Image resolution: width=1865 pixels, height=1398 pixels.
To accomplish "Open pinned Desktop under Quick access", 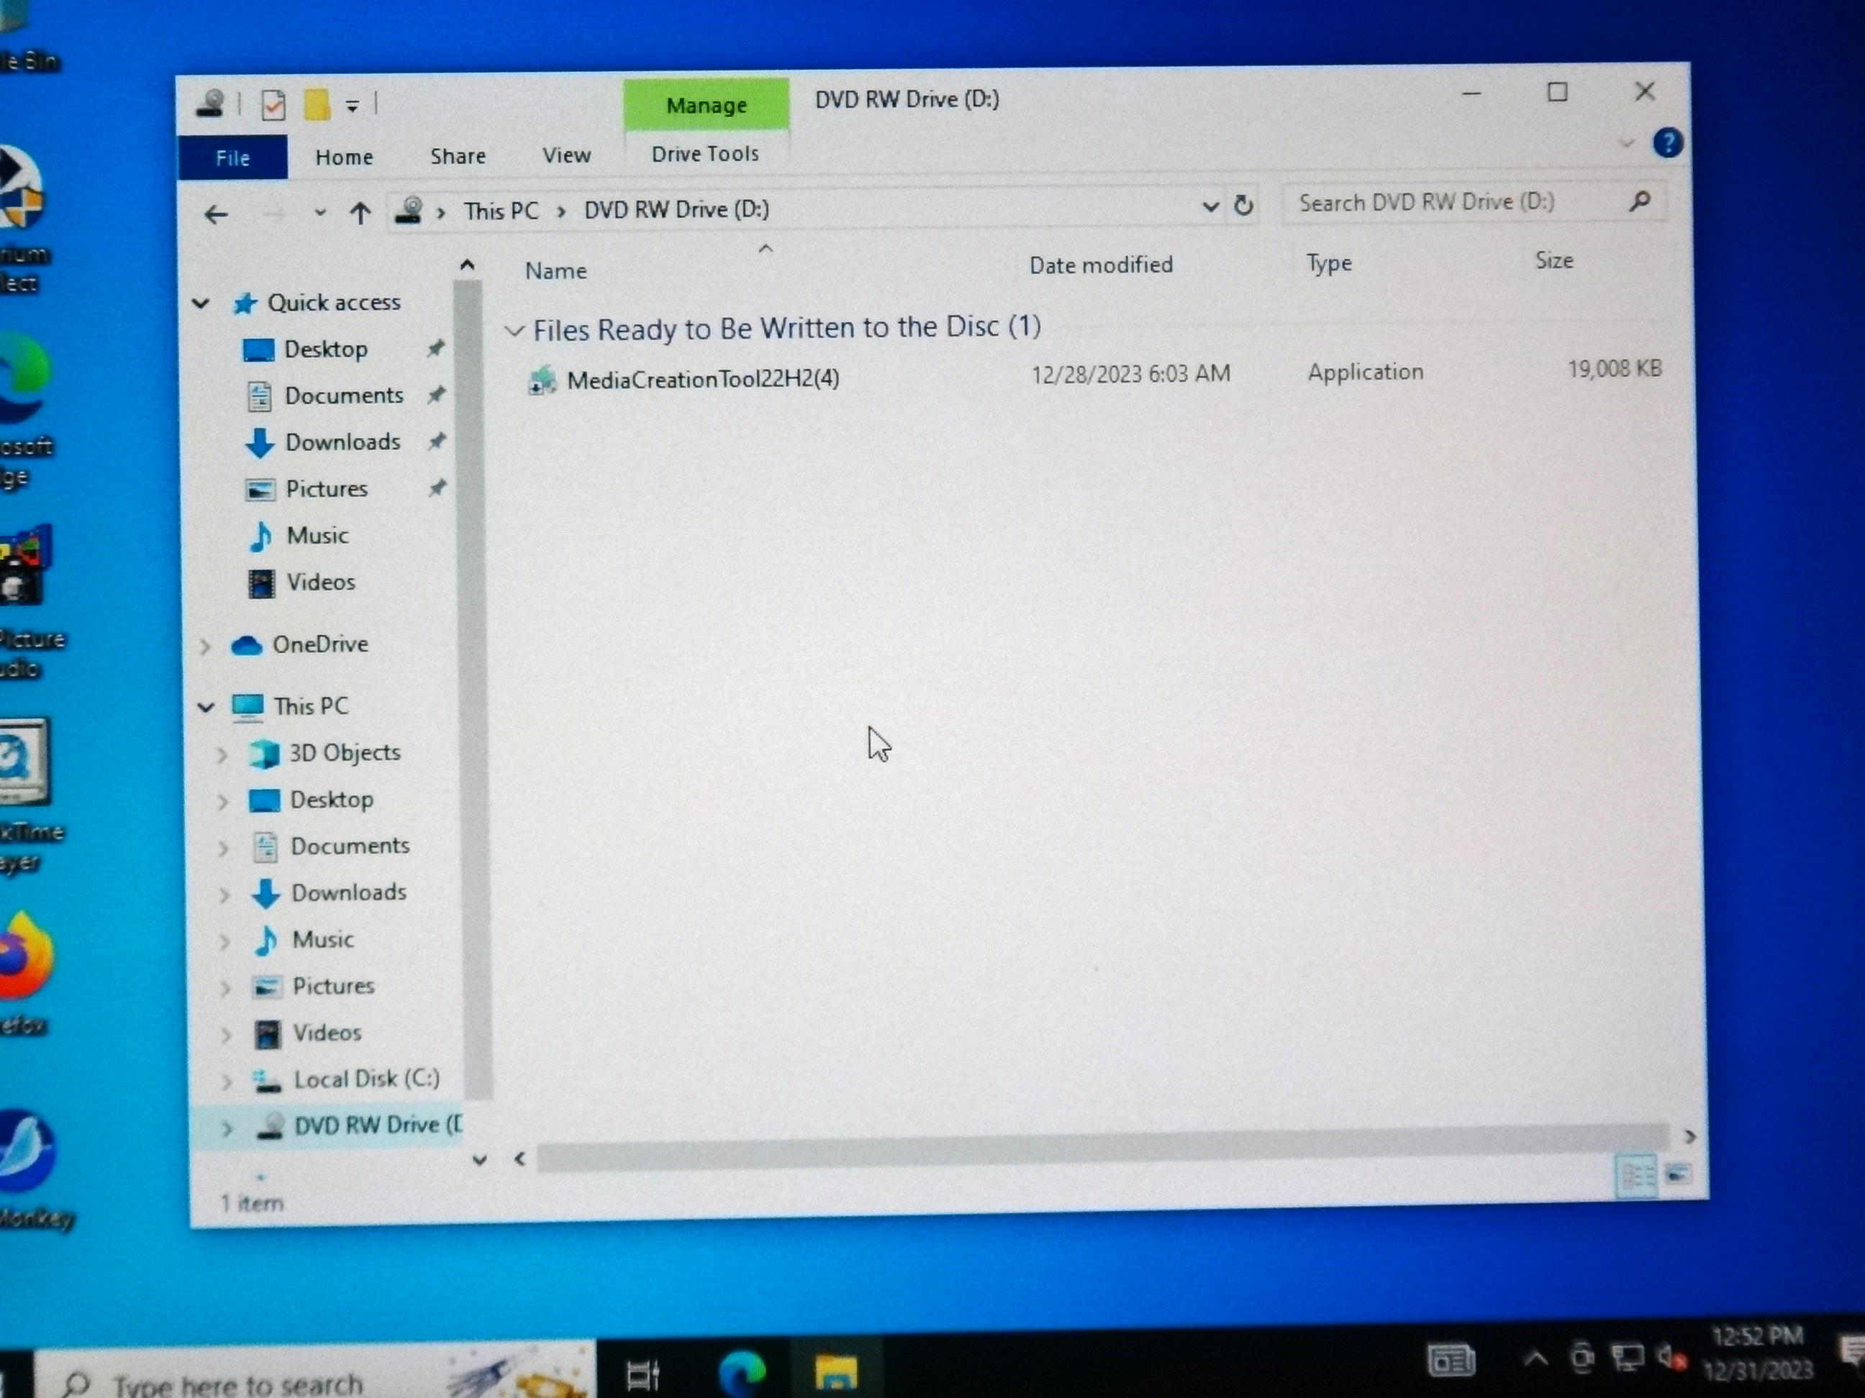I will click(x=325, y=349).
